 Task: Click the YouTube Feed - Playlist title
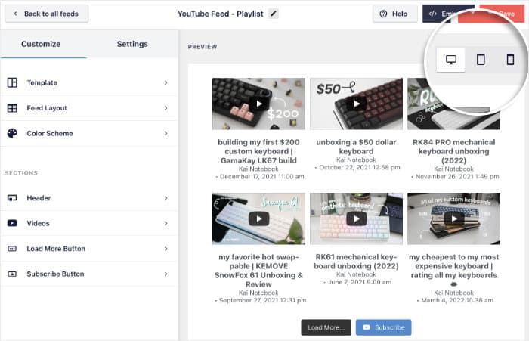click(x=221, y=14)
